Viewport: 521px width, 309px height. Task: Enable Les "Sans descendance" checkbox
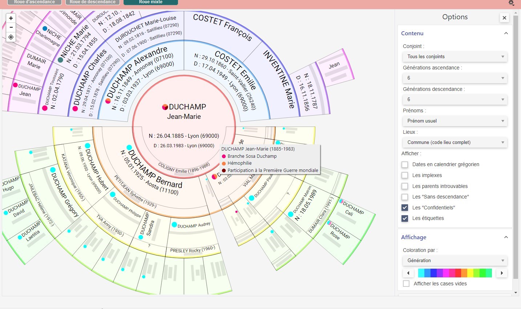(405, 197)
